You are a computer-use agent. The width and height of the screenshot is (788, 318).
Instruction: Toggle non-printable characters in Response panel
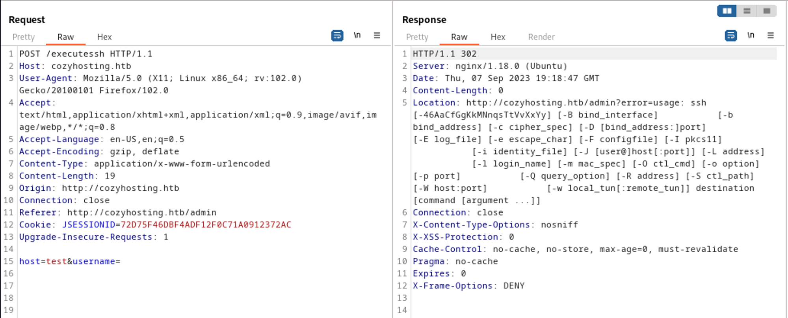[751, 35]
